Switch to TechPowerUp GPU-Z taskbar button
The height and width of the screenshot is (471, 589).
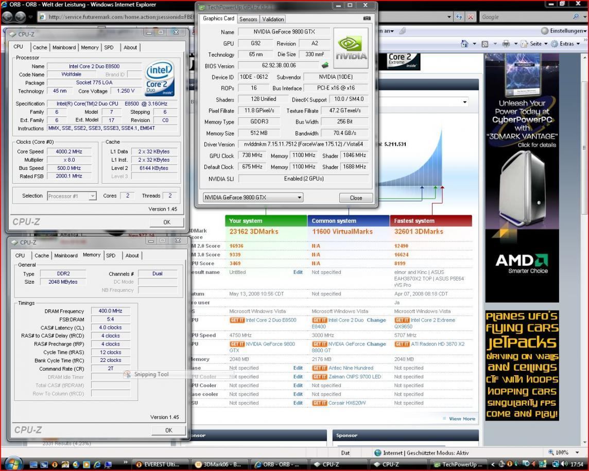(x=458, y=464)
